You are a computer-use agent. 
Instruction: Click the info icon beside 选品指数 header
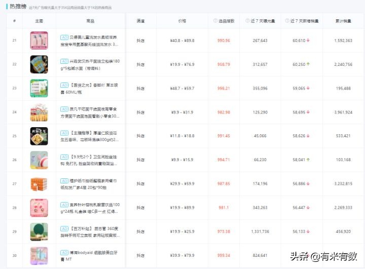(215, 21)
